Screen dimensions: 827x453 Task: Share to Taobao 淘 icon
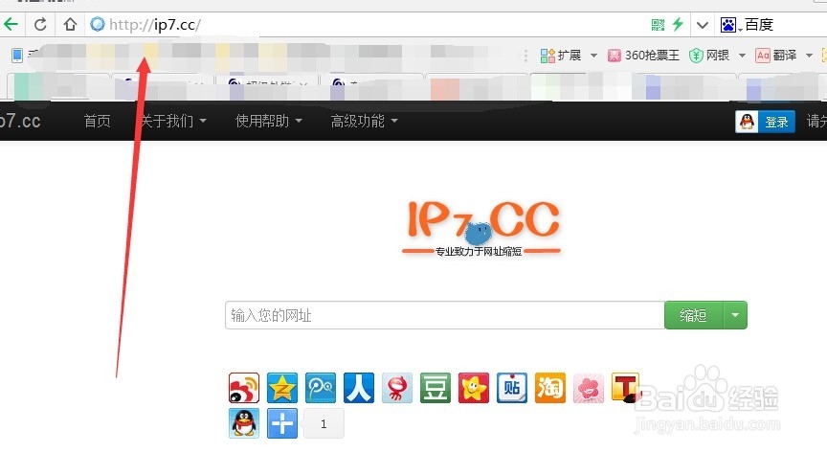tap(550, 388)
